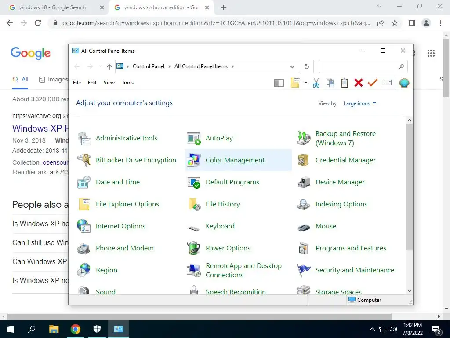Open Administrative Tools icon
The image size is (450, 338).
[x=84, y=138]
